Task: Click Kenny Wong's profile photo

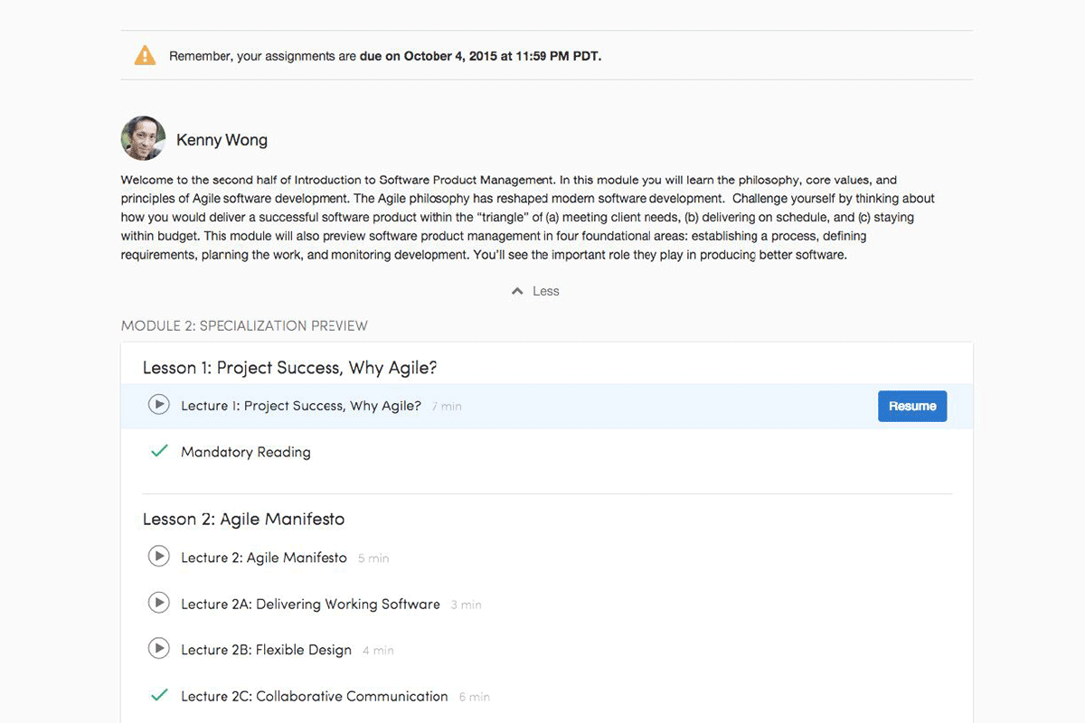Action: point(143,138)
